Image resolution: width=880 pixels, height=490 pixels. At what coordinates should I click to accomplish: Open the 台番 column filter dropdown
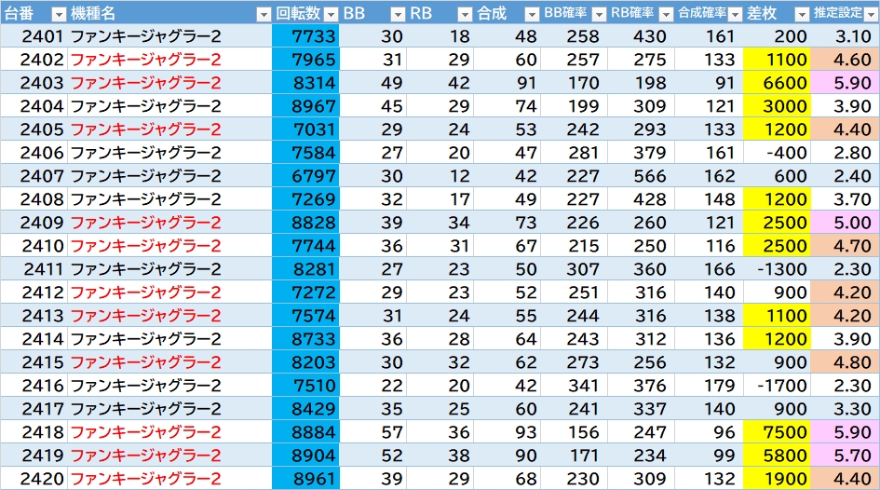coord(59,15)
